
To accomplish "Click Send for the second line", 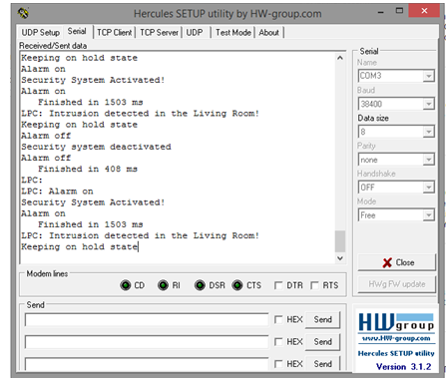I will pos(322,342).
